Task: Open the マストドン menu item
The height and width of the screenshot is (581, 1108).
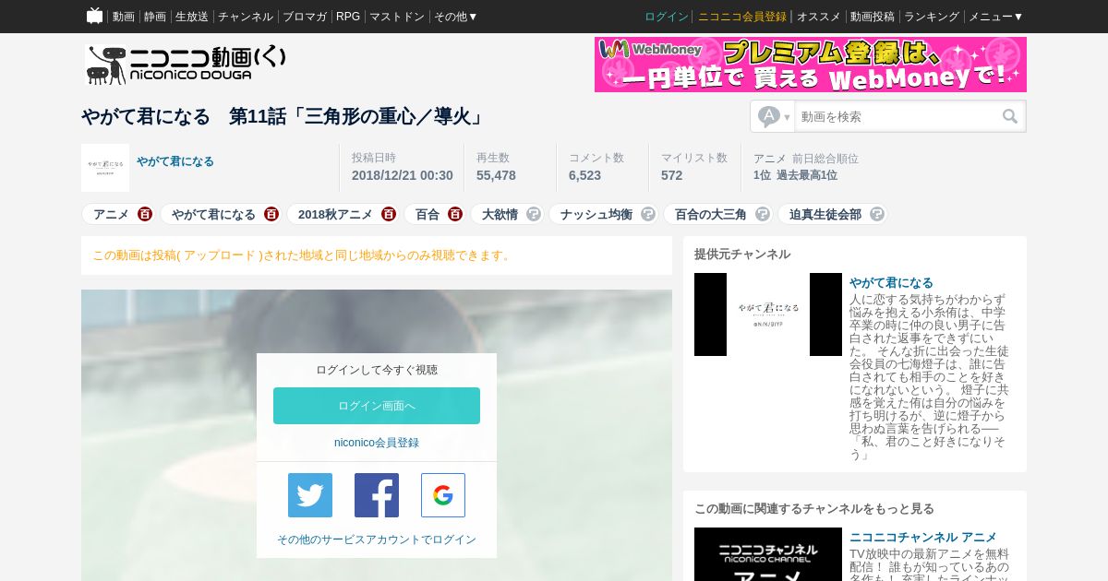Action: click(397, 17)
